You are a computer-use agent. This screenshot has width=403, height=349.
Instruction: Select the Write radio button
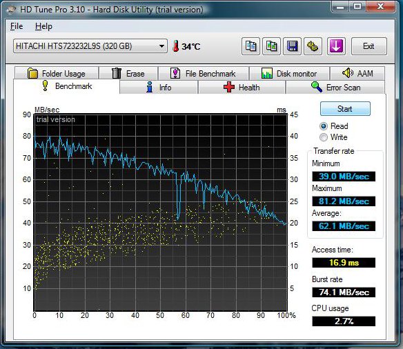324,137
